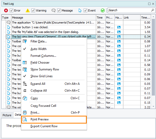The height and width of the screenshot is (139, 156).
Task: Sort by the Message column header
Action: point(54,18)
